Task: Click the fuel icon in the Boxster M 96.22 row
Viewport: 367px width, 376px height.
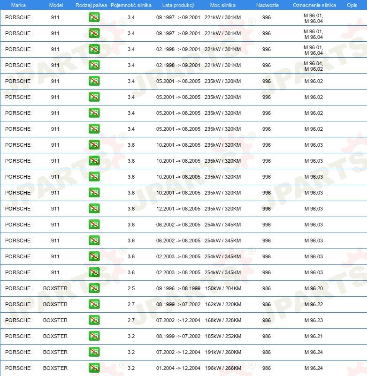Action: (94, 304)
